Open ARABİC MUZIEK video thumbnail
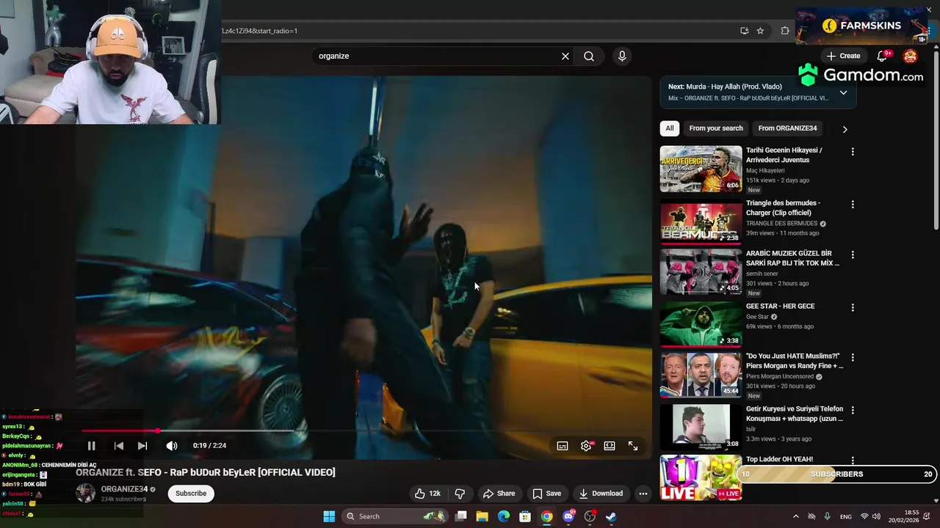This screenshot has height=528, width=940. click(x=701, y=271)
